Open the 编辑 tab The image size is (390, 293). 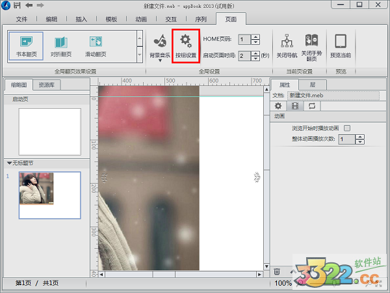click(x=51, y=19)
